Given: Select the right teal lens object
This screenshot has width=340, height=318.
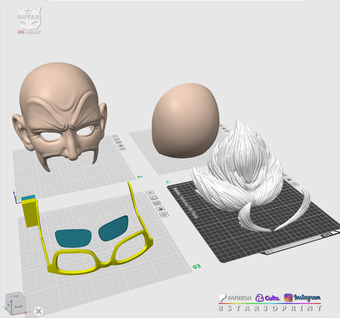Looking at the screenshot, I should [114, 228].
